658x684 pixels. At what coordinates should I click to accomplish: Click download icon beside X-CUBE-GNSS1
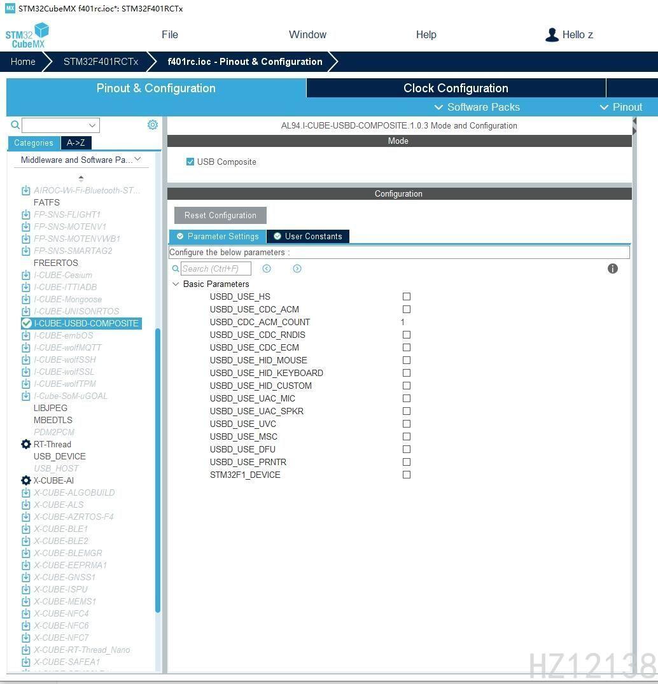25,578
